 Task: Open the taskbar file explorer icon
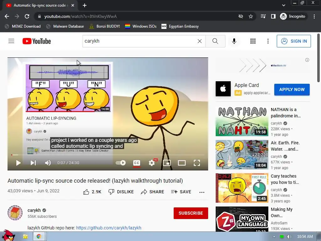click(25, 237)
